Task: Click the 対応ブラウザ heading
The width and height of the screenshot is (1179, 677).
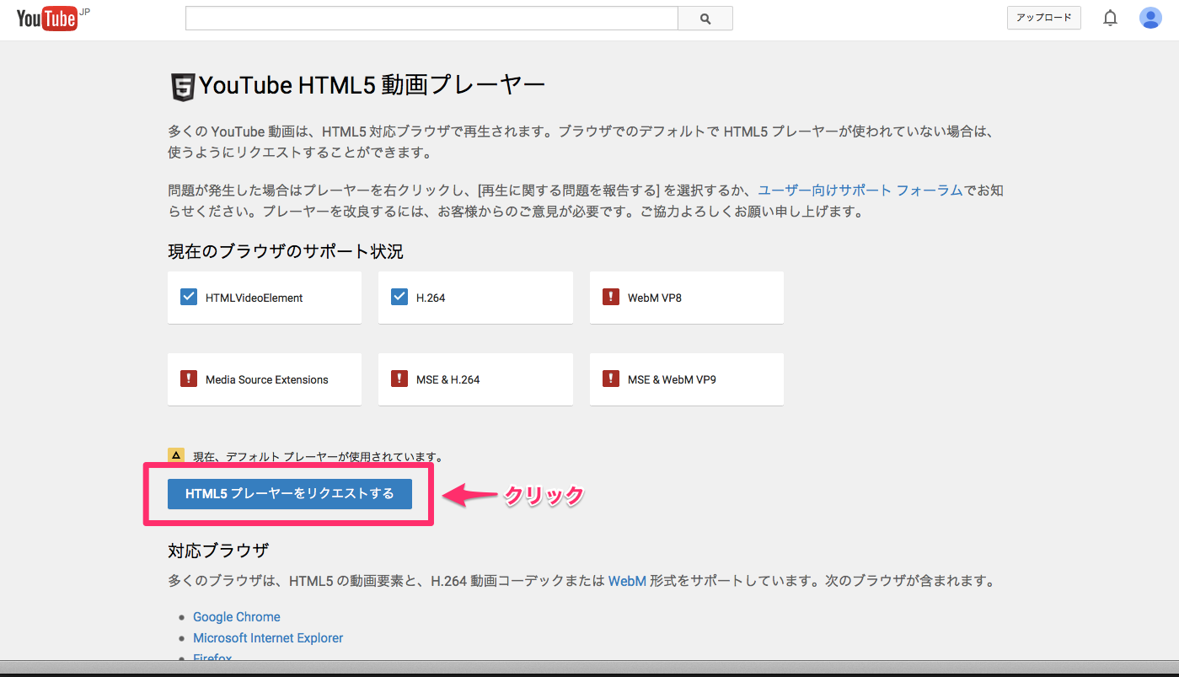Action: [x=218, y=551]
